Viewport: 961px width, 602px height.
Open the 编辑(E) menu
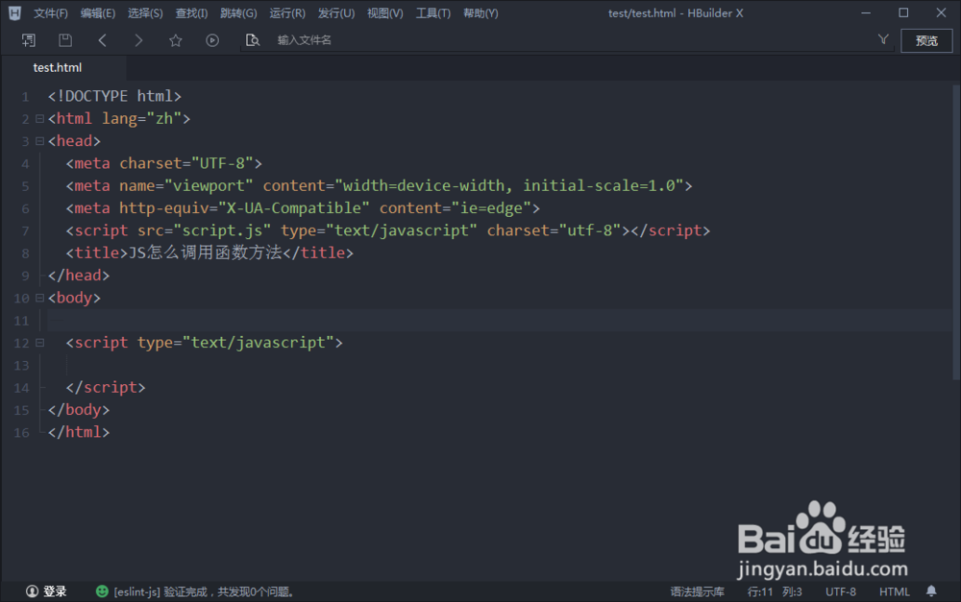pos(97,12)
